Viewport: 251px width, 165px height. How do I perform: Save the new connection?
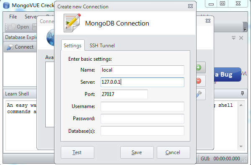137,152
